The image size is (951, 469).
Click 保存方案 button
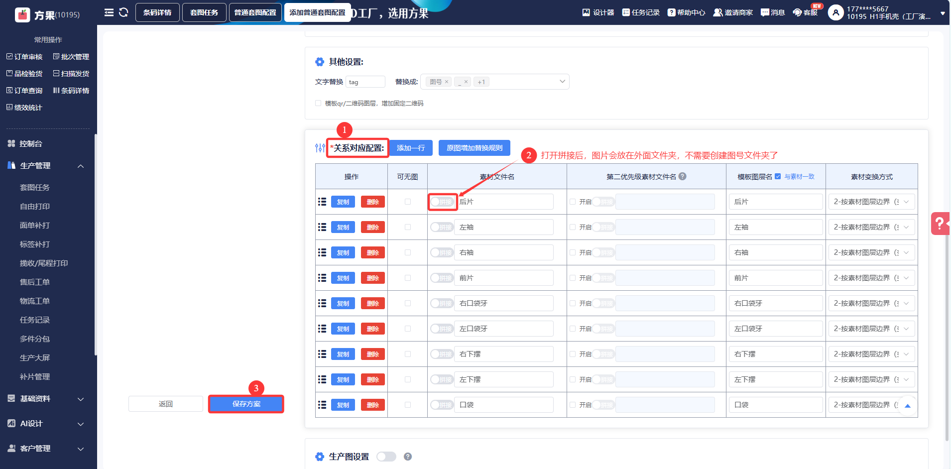click(x=246, y=404)
